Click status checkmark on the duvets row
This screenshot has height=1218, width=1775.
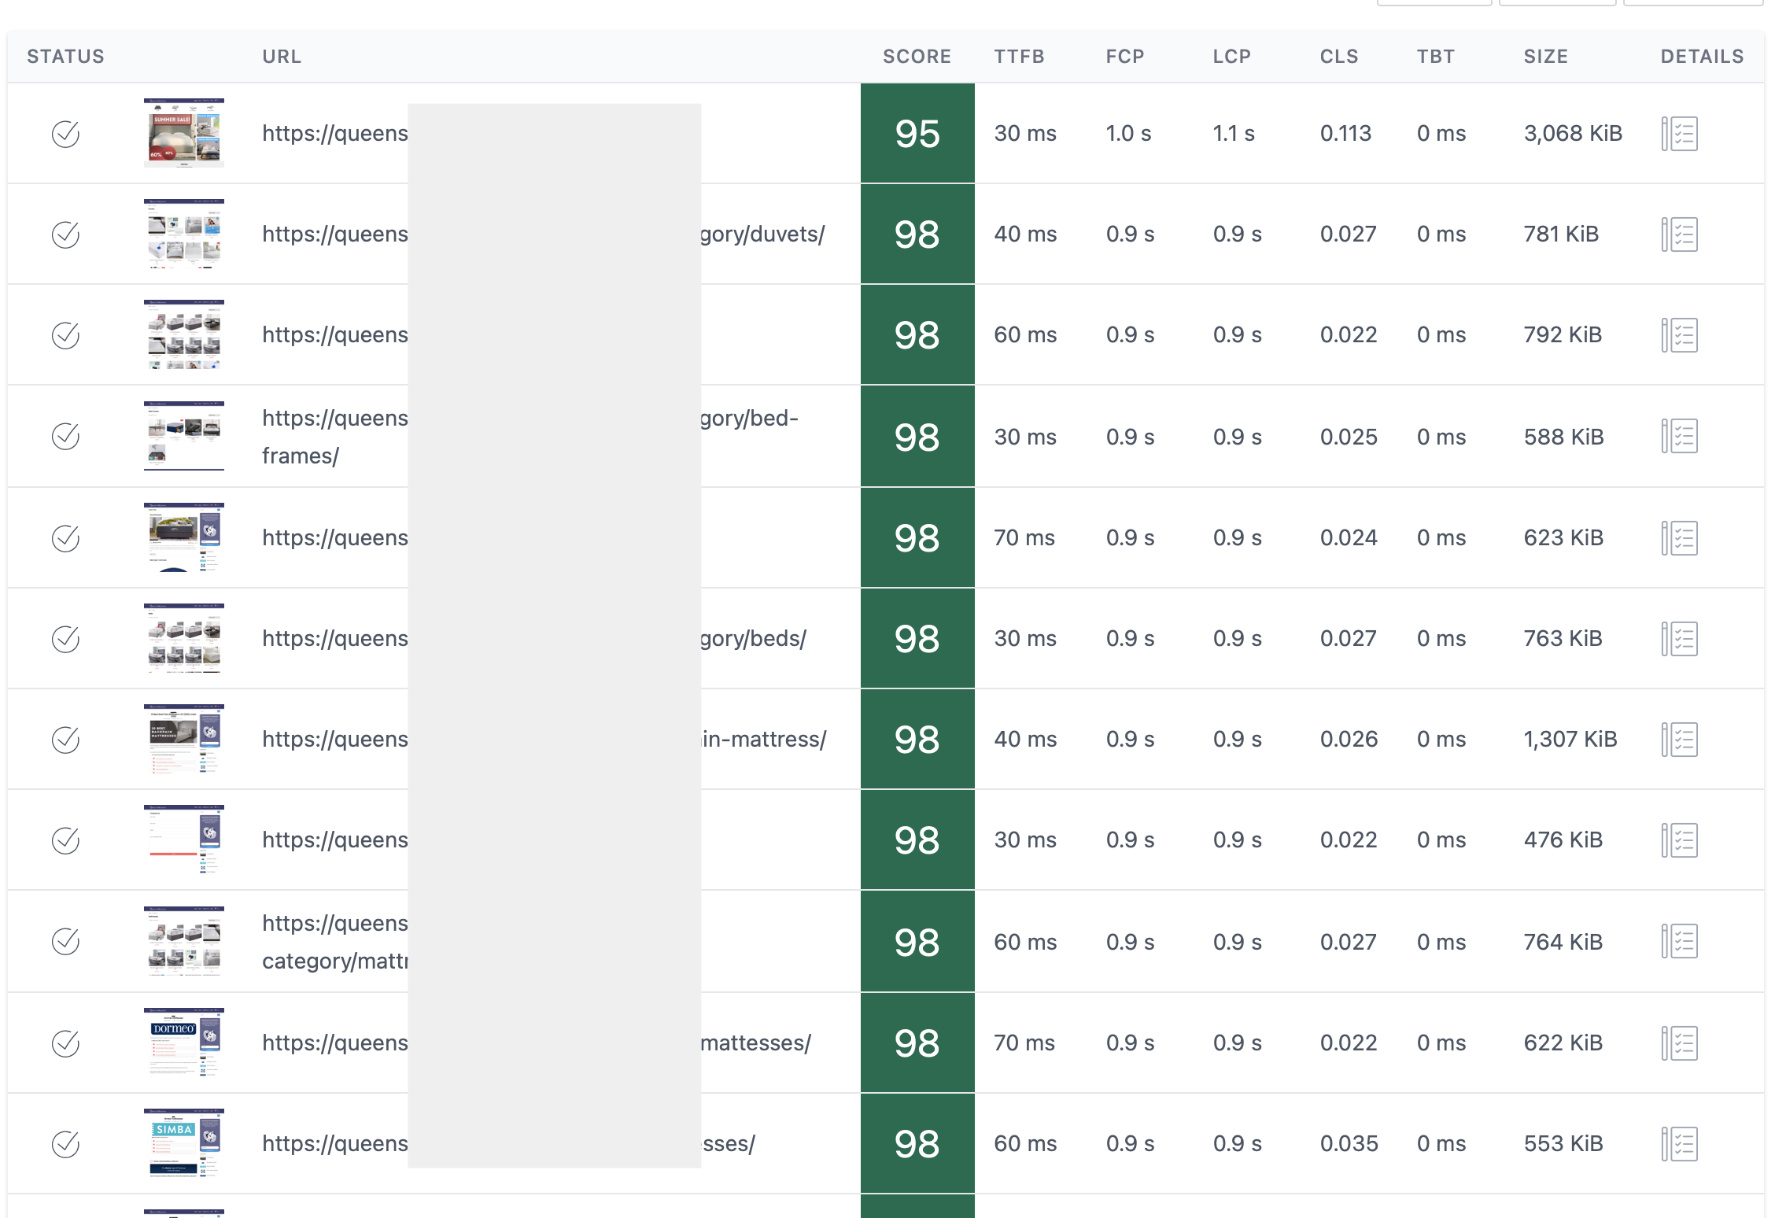click(x=66, y=234)
